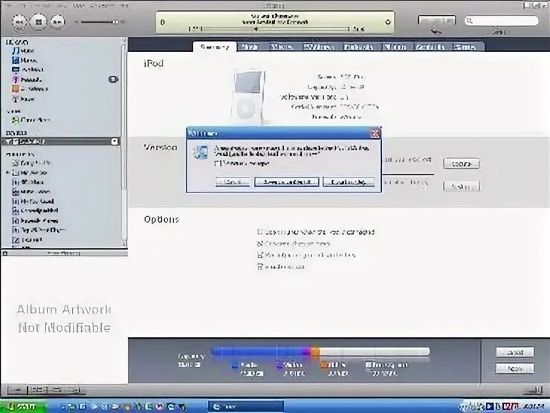
Task: Adjust the volume slider knob
Action: coord(114,22)
